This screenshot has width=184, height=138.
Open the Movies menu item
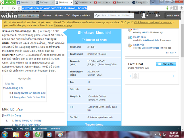pos(59,16)
